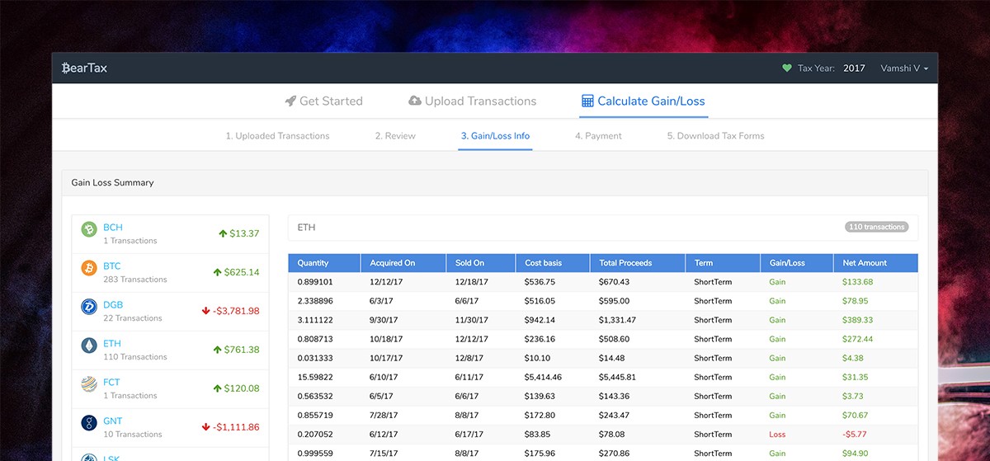
Task: Click the DGB DigiByte coin icon
Action: [x=89, y=307]
